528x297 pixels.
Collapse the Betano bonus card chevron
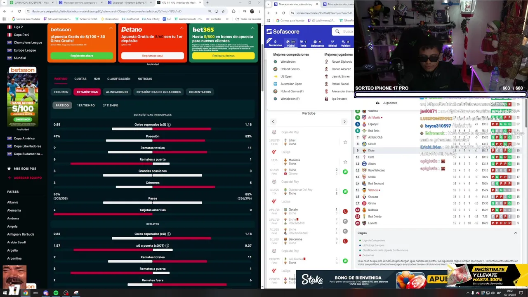182,28
